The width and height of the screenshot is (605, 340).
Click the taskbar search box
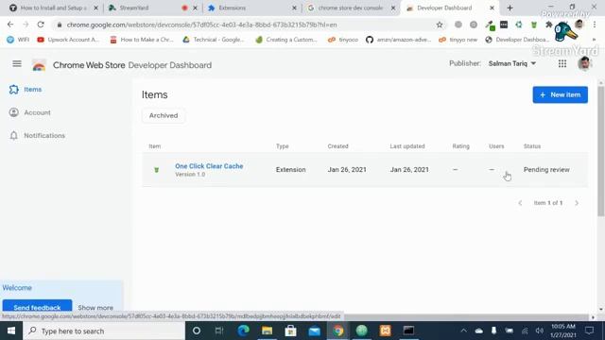pyautogui.click(x=104, y=331)
